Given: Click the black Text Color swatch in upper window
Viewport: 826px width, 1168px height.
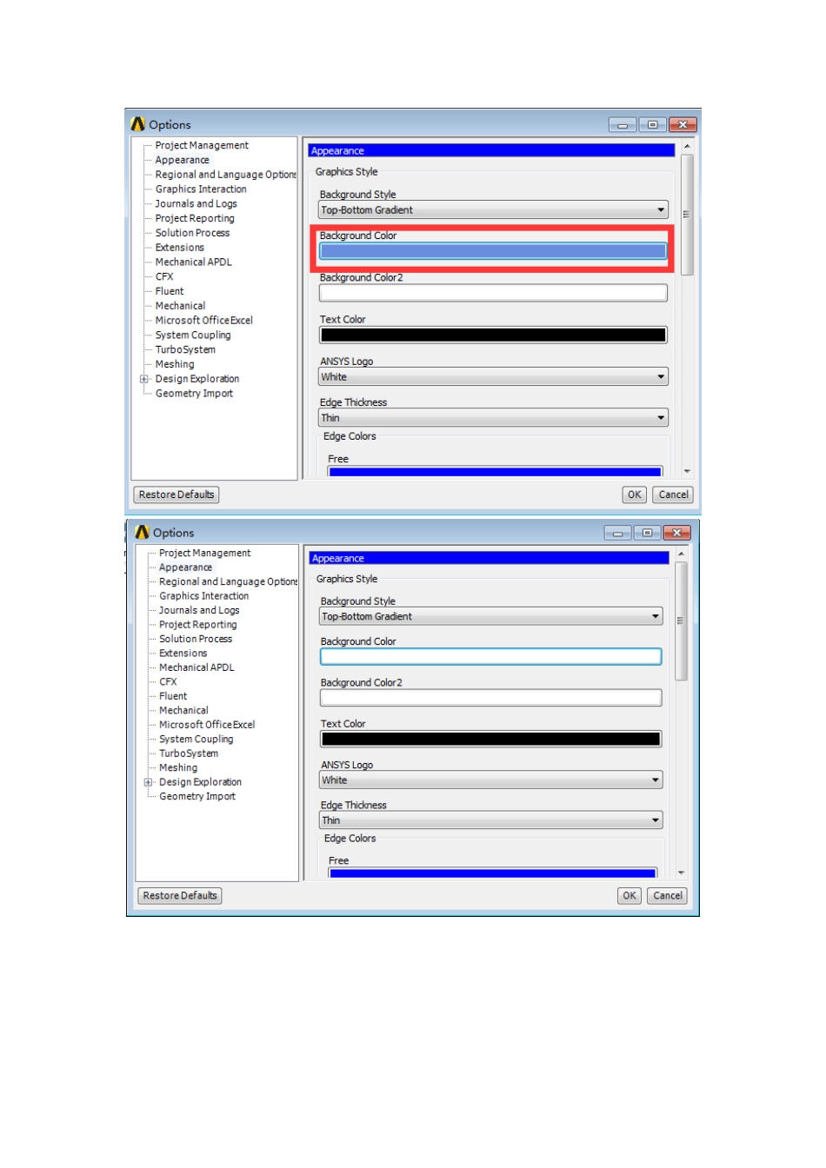Looking at the screenshot, I should [493, 335].
